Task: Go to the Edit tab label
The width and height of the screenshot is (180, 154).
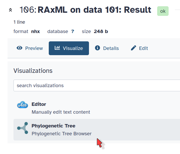Action: tap(143, 48)
